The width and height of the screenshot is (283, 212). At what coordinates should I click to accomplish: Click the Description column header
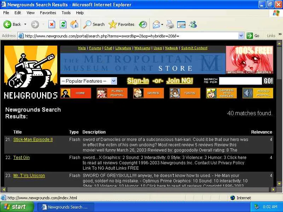94,132
